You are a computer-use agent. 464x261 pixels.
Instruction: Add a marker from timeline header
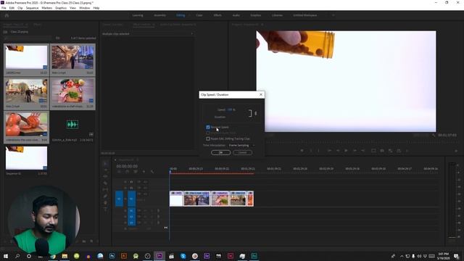[x=144, y=172]
